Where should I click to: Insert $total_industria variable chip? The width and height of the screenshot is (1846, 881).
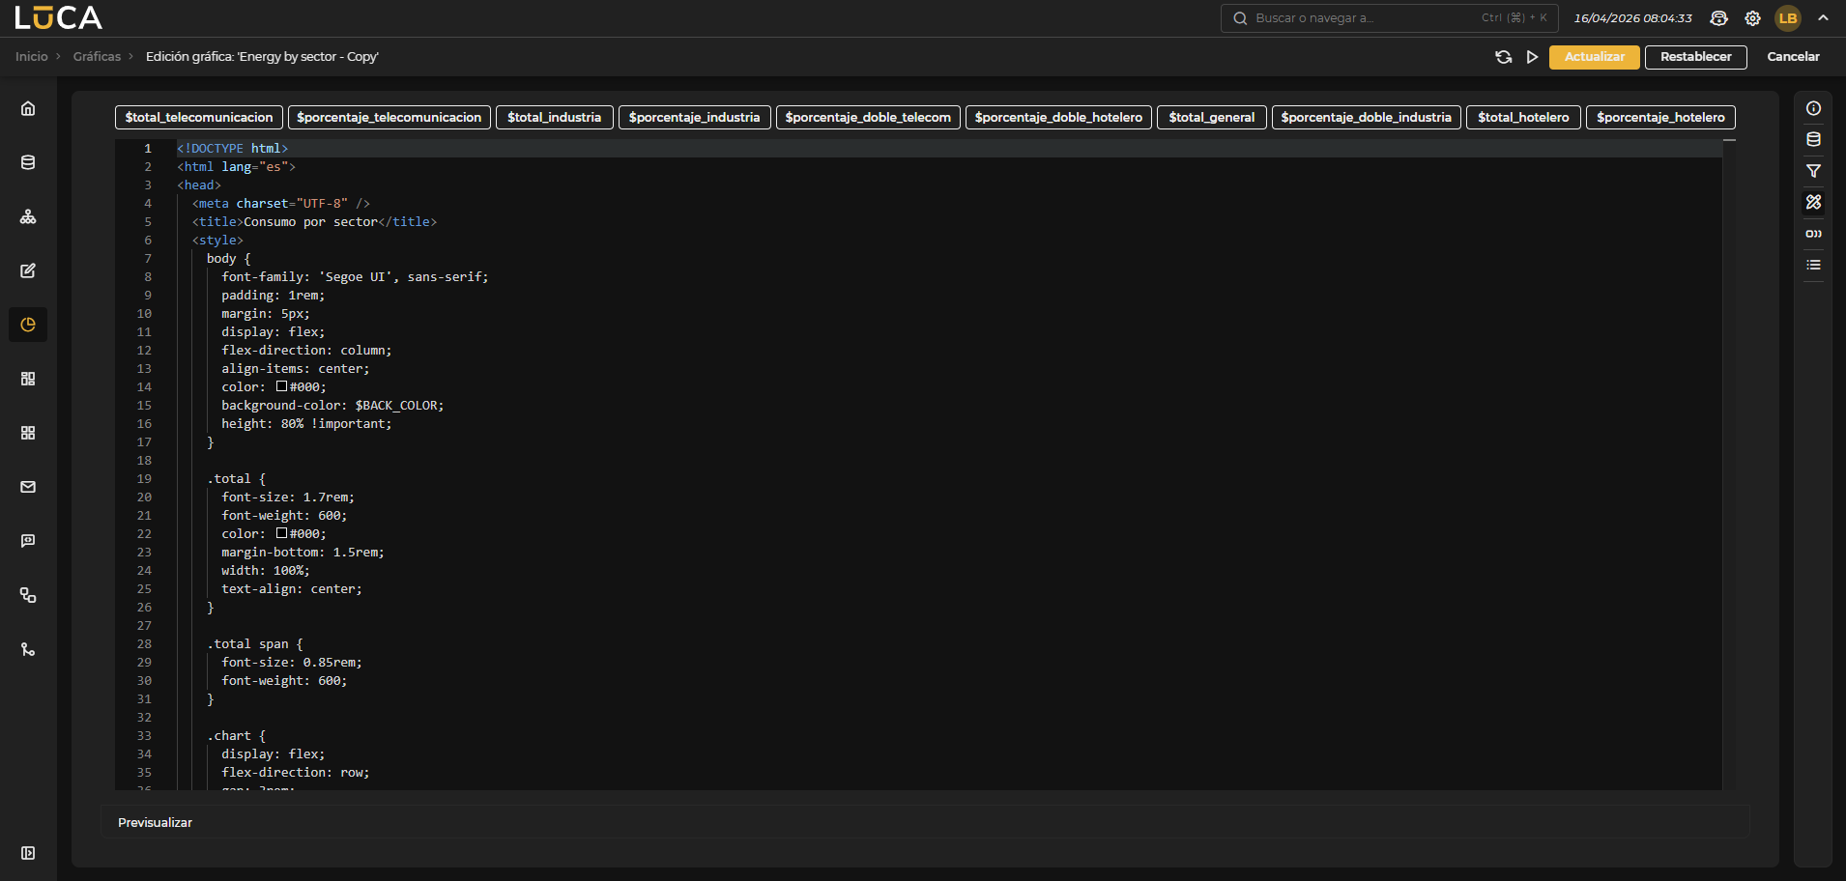pyautogui.click(x=555, y=117)
